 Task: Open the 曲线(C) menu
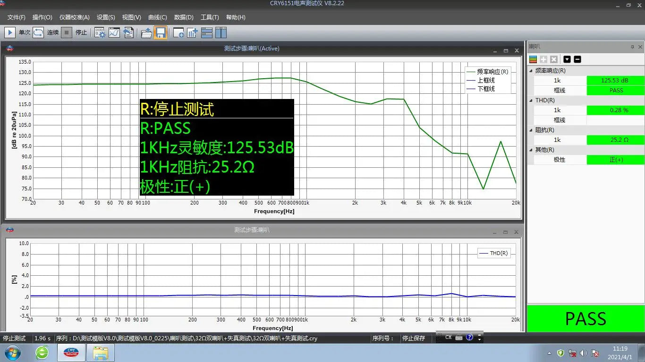pyautogui.click(x=158, y=17)
